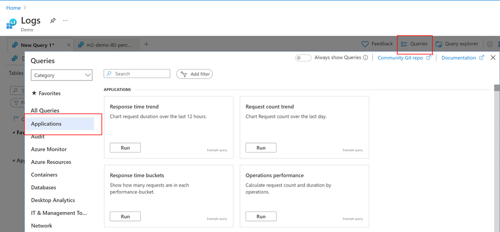Viewport: 500px width, 232px height.
Task: Select Azure Monitor category
Action: click(x=49, y=149)
